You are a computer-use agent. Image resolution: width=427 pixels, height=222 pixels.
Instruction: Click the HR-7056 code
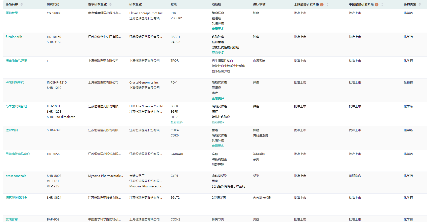click(x=53, y=154)
